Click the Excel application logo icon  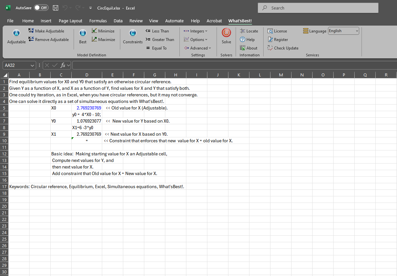8,8
